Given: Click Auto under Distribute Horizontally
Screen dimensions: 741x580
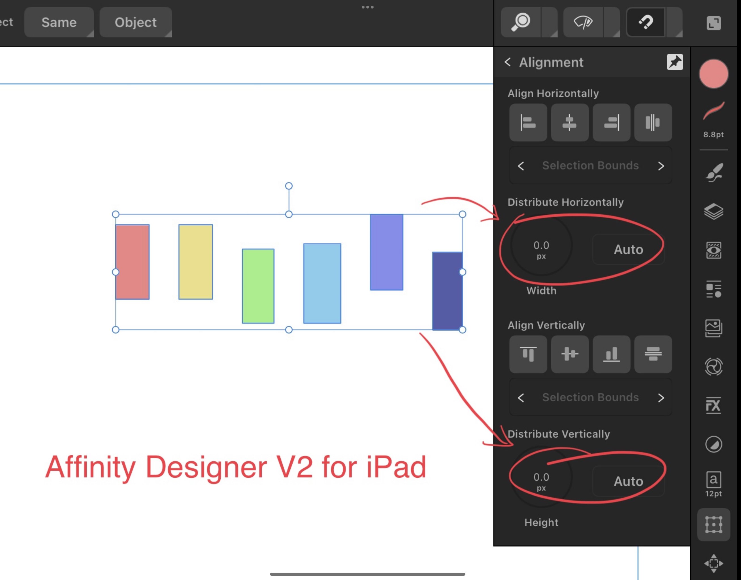Looking at the screenshot, I should pos(628,250).
